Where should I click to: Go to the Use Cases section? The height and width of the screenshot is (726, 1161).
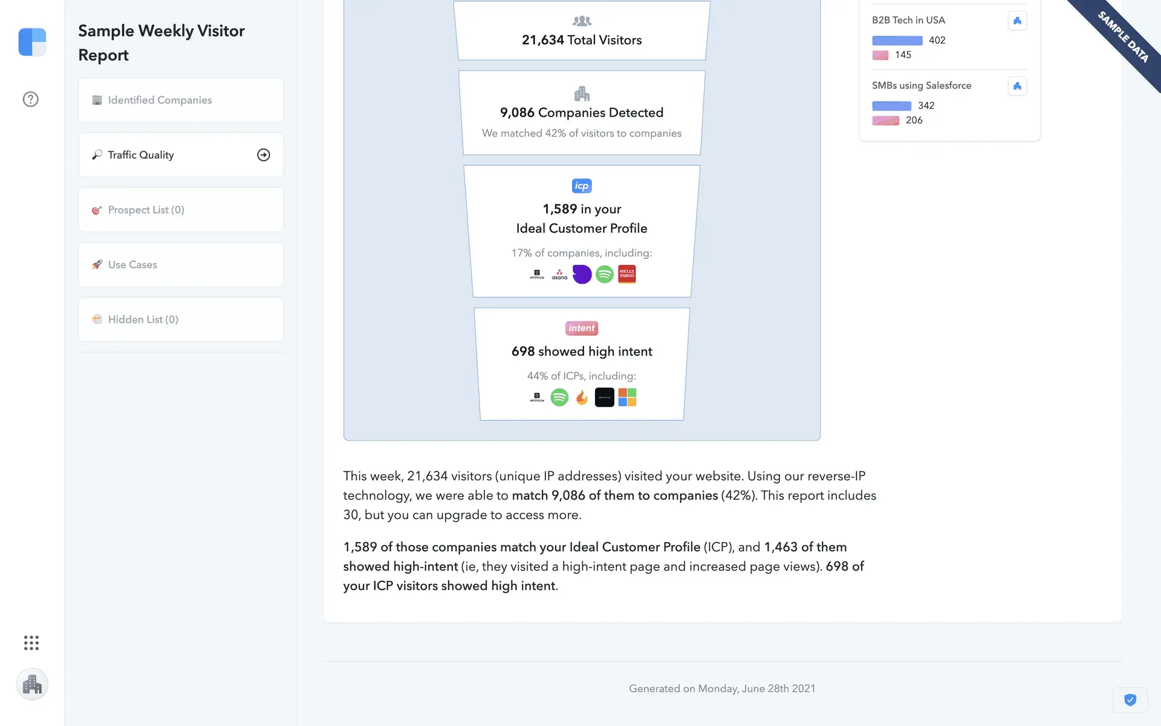pos(181,265)
